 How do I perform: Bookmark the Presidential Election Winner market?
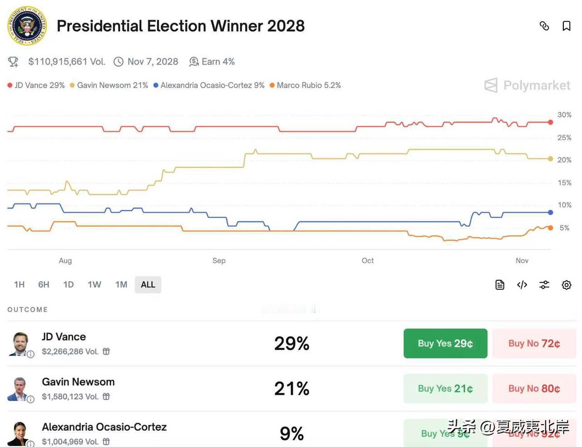567,26
